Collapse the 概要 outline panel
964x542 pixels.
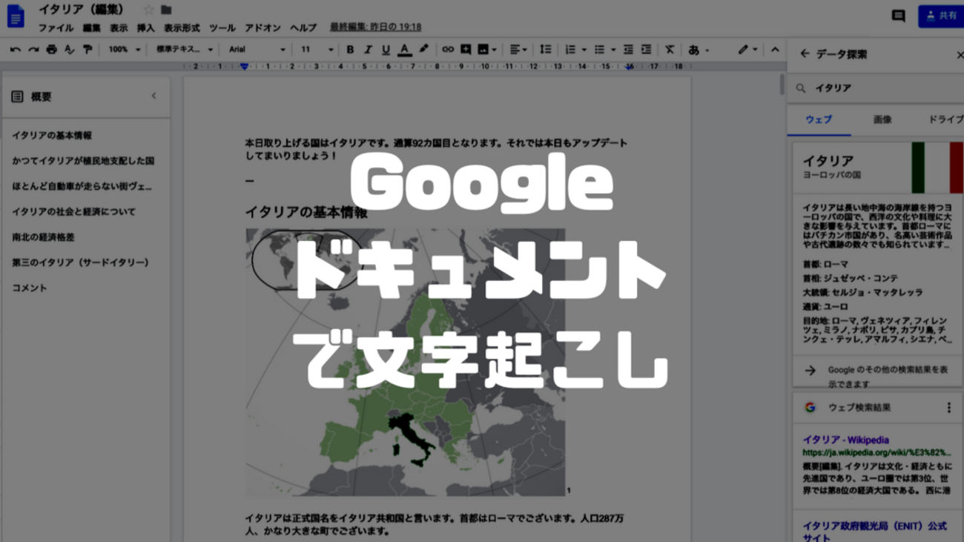point(154,96)
